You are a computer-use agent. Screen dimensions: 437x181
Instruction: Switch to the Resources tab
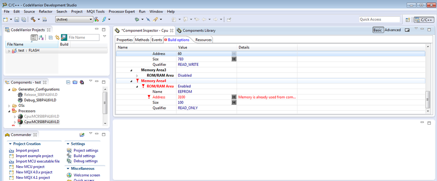[203, 40]
